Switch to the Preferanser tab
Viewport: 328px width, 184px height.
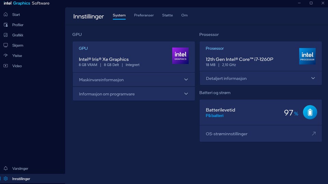point(144,15)
